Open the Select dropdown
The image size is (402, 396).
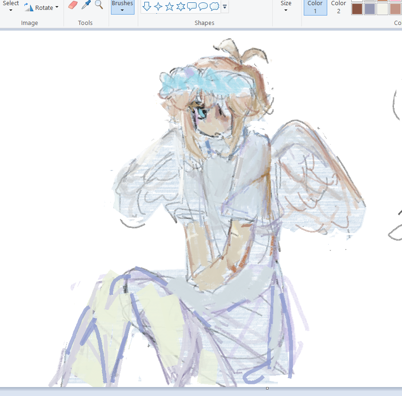point(11,6)
